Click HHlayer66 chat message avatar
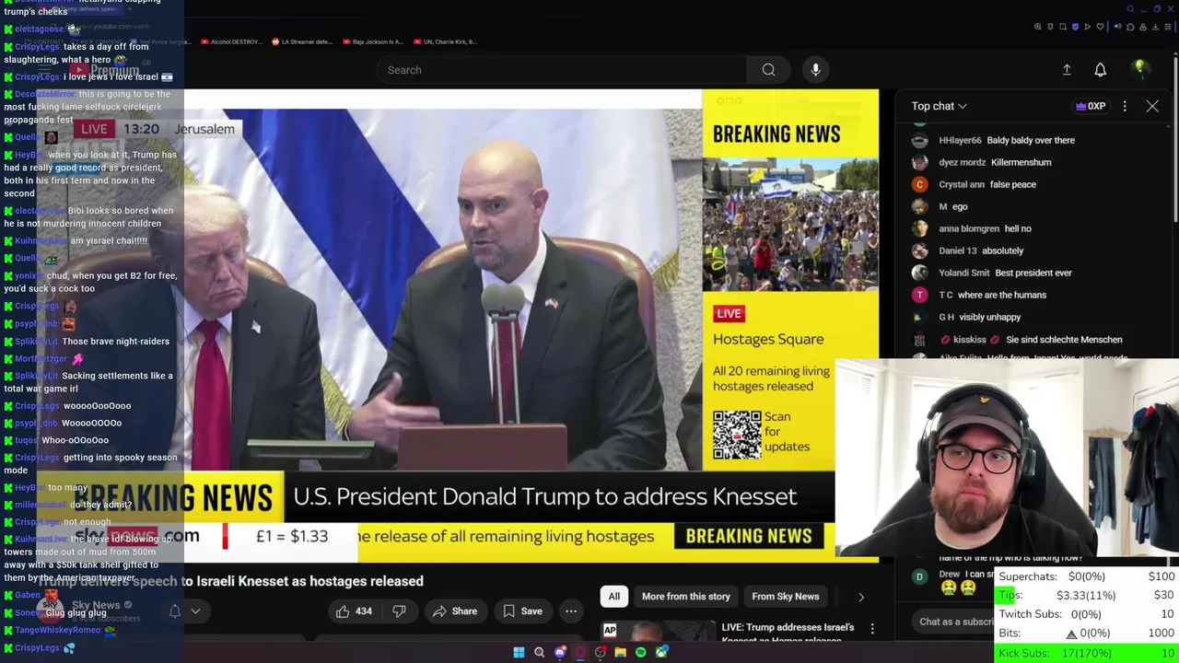Image resolution: width=1179 pixels, height=663 pixels. tap(919, 140)
